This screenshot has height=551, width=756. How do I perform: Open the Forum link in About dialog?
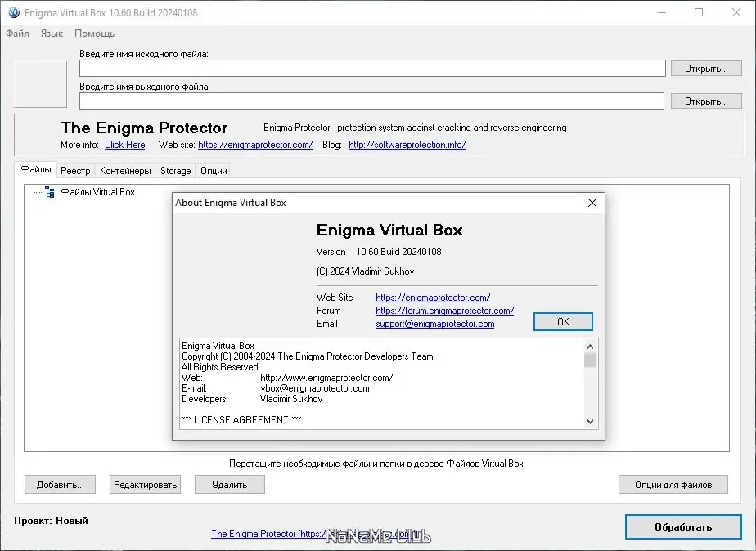point(444,311)
